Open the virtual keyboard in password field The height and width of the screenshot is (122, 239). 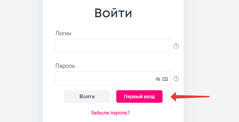(x=165, y=79)
